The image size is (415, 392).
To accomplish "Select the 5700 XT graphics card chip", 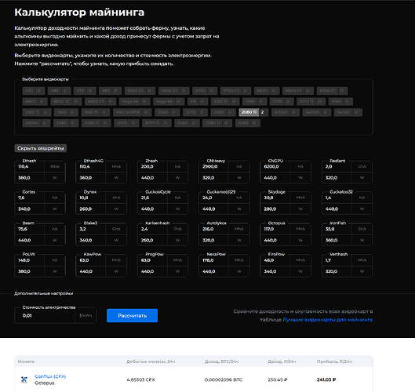I will click(x=231, y=91).
